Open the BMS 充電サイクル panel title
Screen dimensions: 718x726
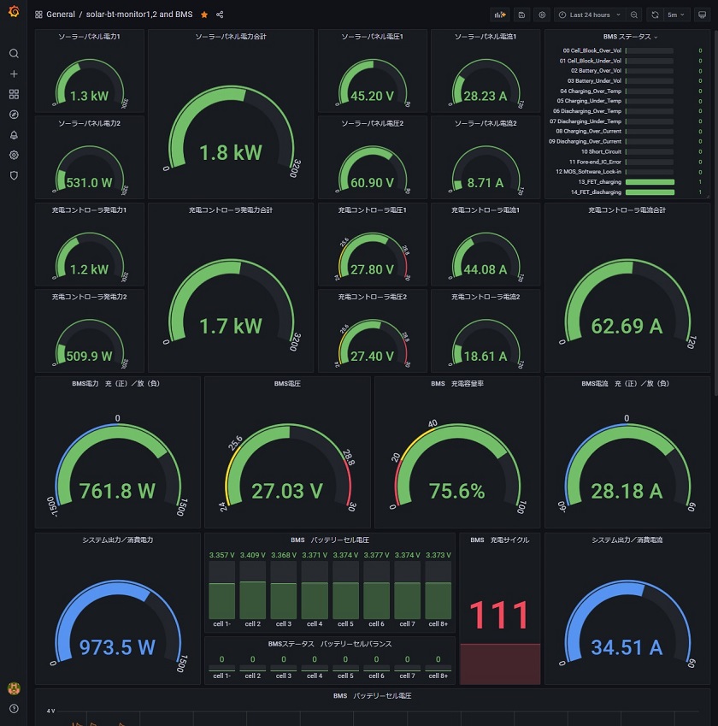click(499, 540)
